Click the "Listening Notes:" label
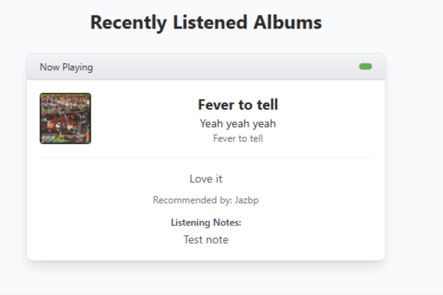The width and height of the screenshot is (443, 295). click(x=206, y=222)
